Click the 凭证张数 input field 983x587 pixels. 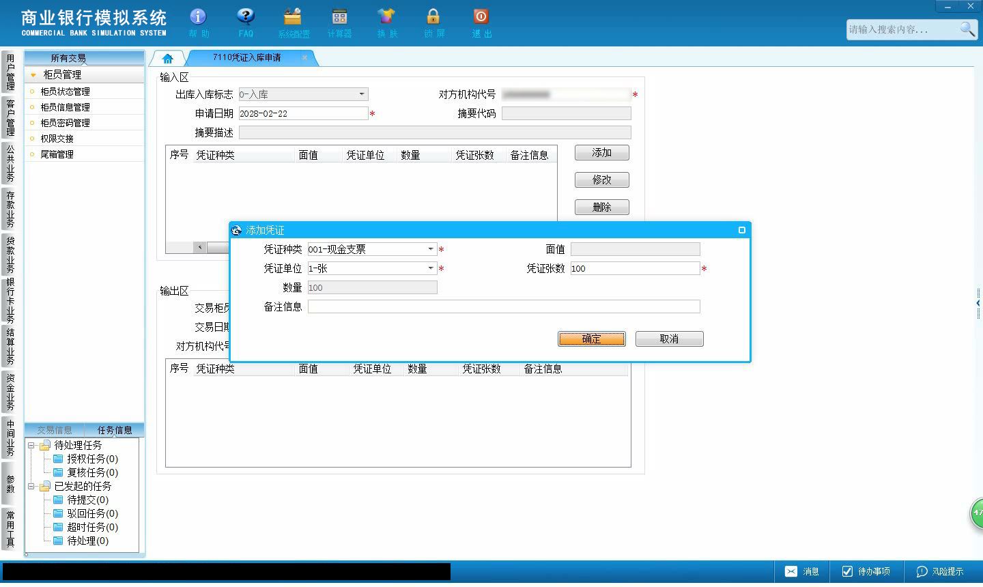coord(635,268)
